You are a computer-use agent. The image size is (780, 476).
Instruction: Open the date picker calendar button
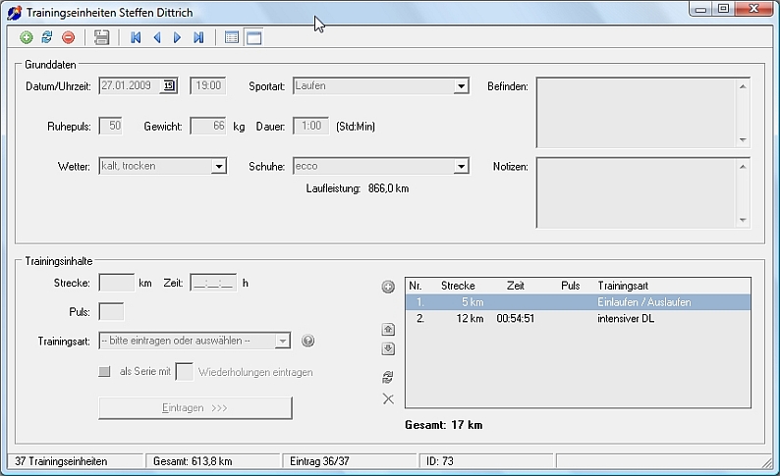[169, 86]
